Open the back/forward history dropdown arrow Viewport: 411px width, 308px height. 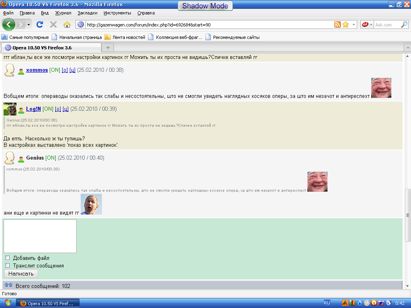pyautogui.click(x=28, y=24)
